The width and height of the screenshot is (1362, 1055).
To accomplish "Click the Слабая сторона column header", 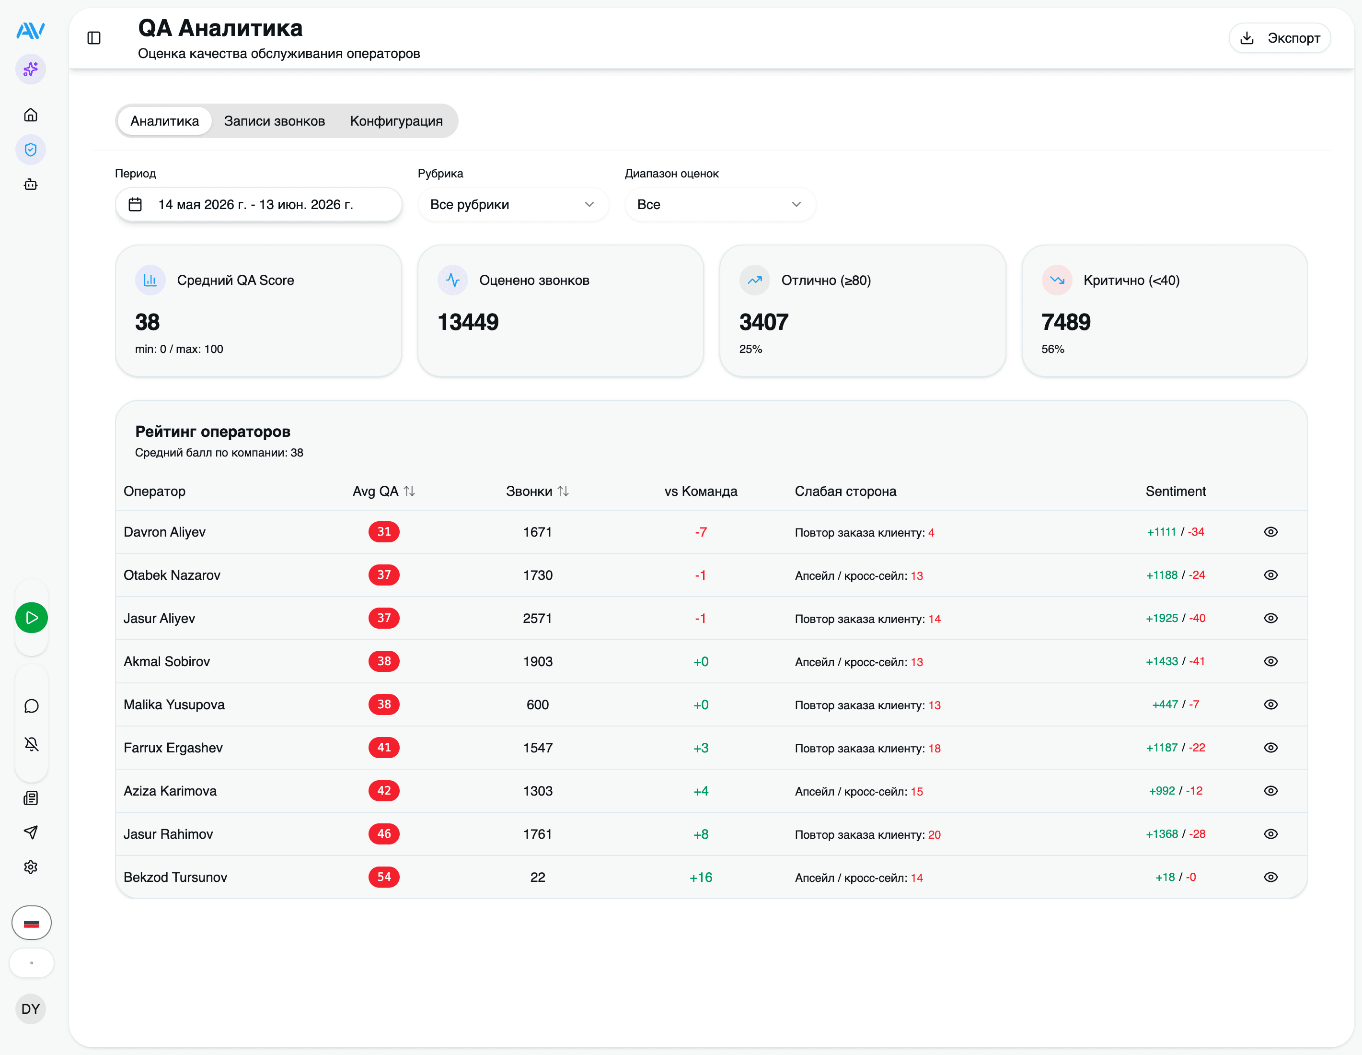I will [x=846, y=492].
